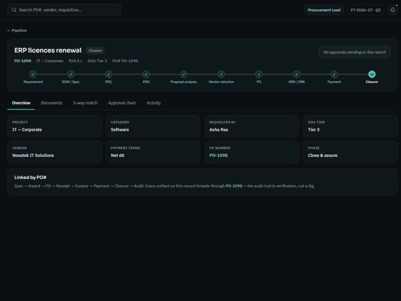Screen dimensions: 401x301
Task: Open the notifications bell
Action: (x=393, y=10)
